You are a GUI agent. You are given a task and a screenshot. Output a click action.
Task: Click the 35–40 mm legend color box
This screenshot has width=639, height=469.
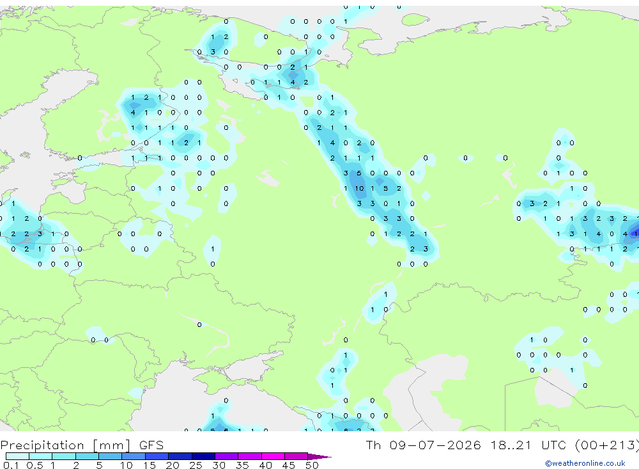point(250,456)
